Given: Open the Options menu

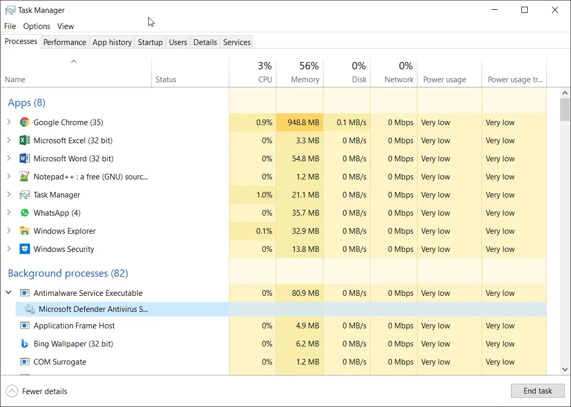Looking at the screenshot, I should coord(36,26).
